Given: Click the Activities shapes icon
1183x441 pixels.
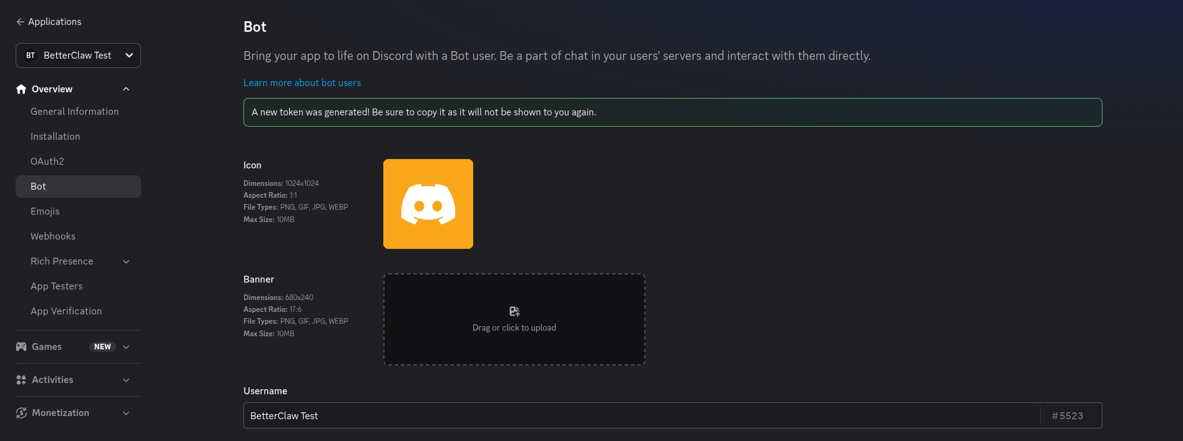Looking at the screenshot, I should coord(21,380).
